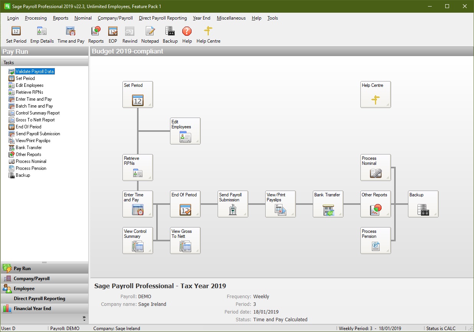Expand the Company/Payroll navigation pane

pyautogui.click(x=31, y=279)
